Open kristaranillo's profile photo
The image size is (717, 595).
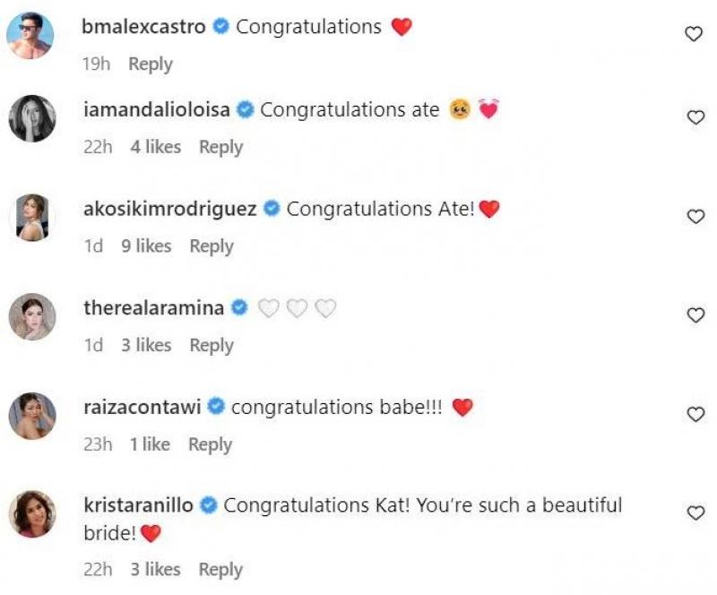31,514
